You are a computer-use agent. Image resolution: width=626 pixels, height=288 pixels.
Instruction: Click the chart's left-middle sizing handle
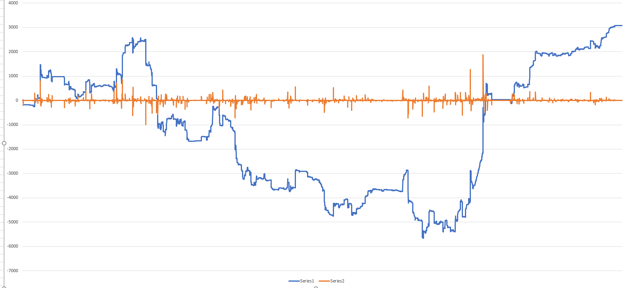point(4,143)
